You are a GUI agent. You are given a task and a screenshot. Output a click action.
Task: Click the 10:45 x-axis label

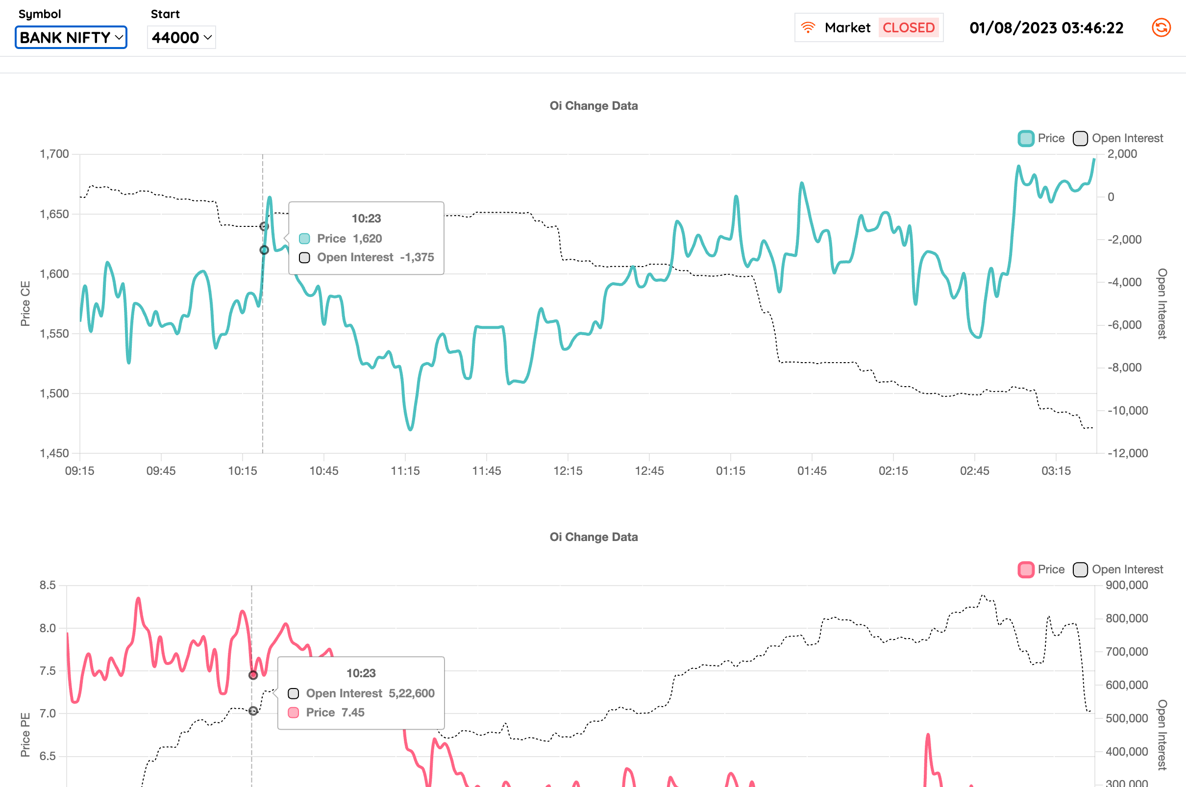tap(324, 471)
